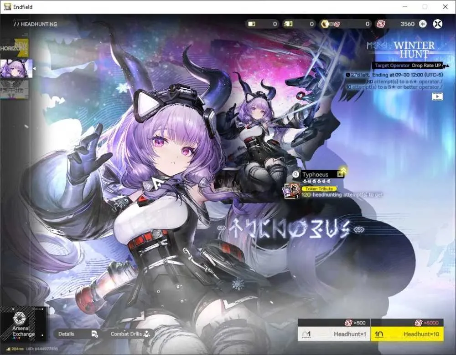The image size is (456, 355).
Task: Play the Winter Hunt banner preview video
Action: 437,96
